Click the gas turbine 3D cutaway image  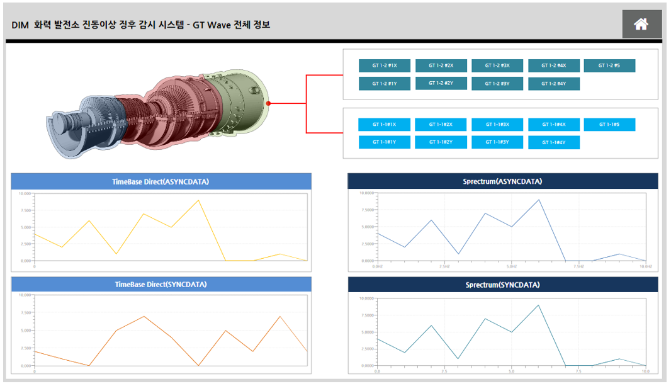(x=159, y=113)
